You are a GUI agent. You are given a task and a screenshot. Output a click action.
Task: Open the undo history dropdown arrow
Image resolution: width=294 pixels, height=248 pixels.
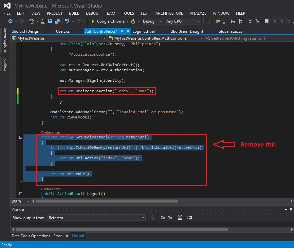pos(73,21)
